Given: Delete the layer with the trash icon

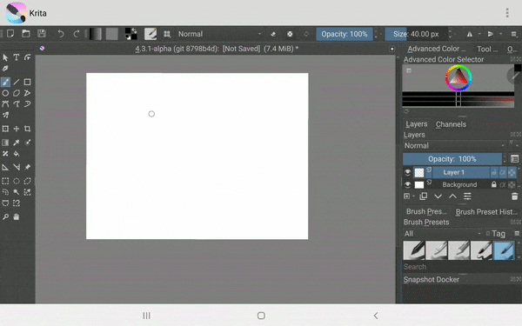Looking at the screenshot, I should click(x=514, y=196).
